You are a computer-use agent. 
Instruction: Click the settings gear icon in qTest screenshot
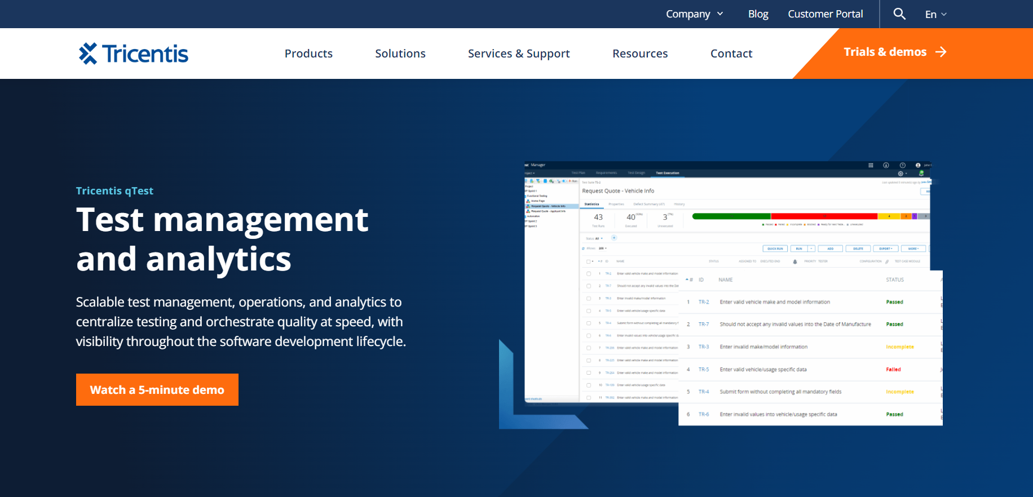[x=900, y=174]
